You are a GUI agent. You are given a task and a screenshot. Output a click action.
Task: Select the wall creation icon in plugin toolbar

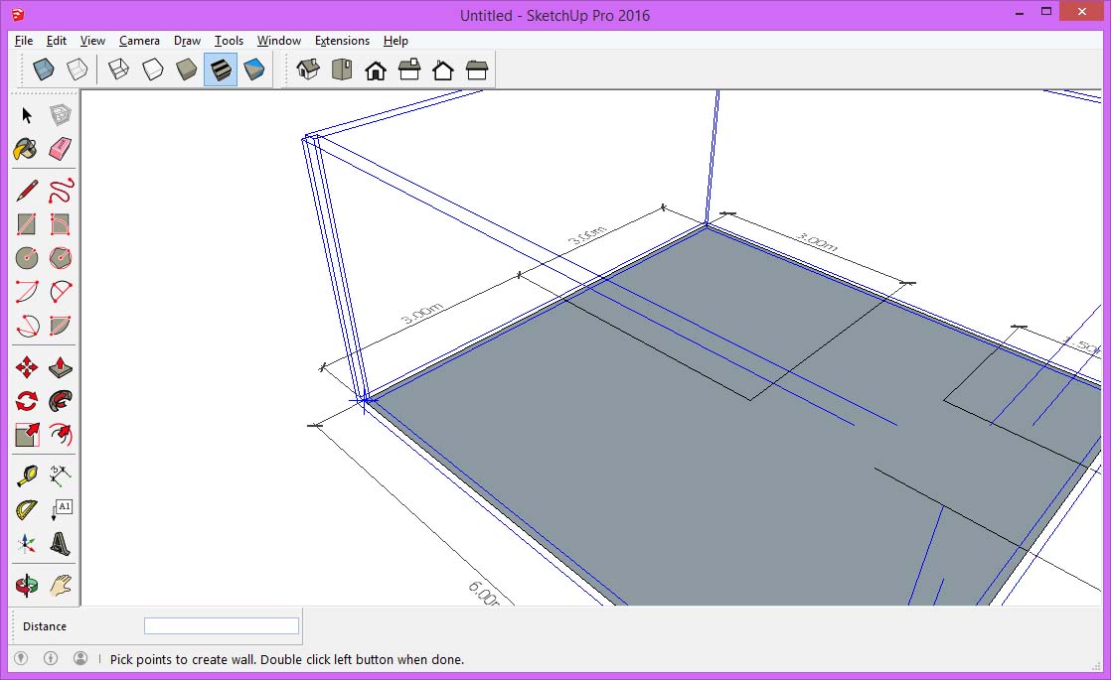[341, 68]
